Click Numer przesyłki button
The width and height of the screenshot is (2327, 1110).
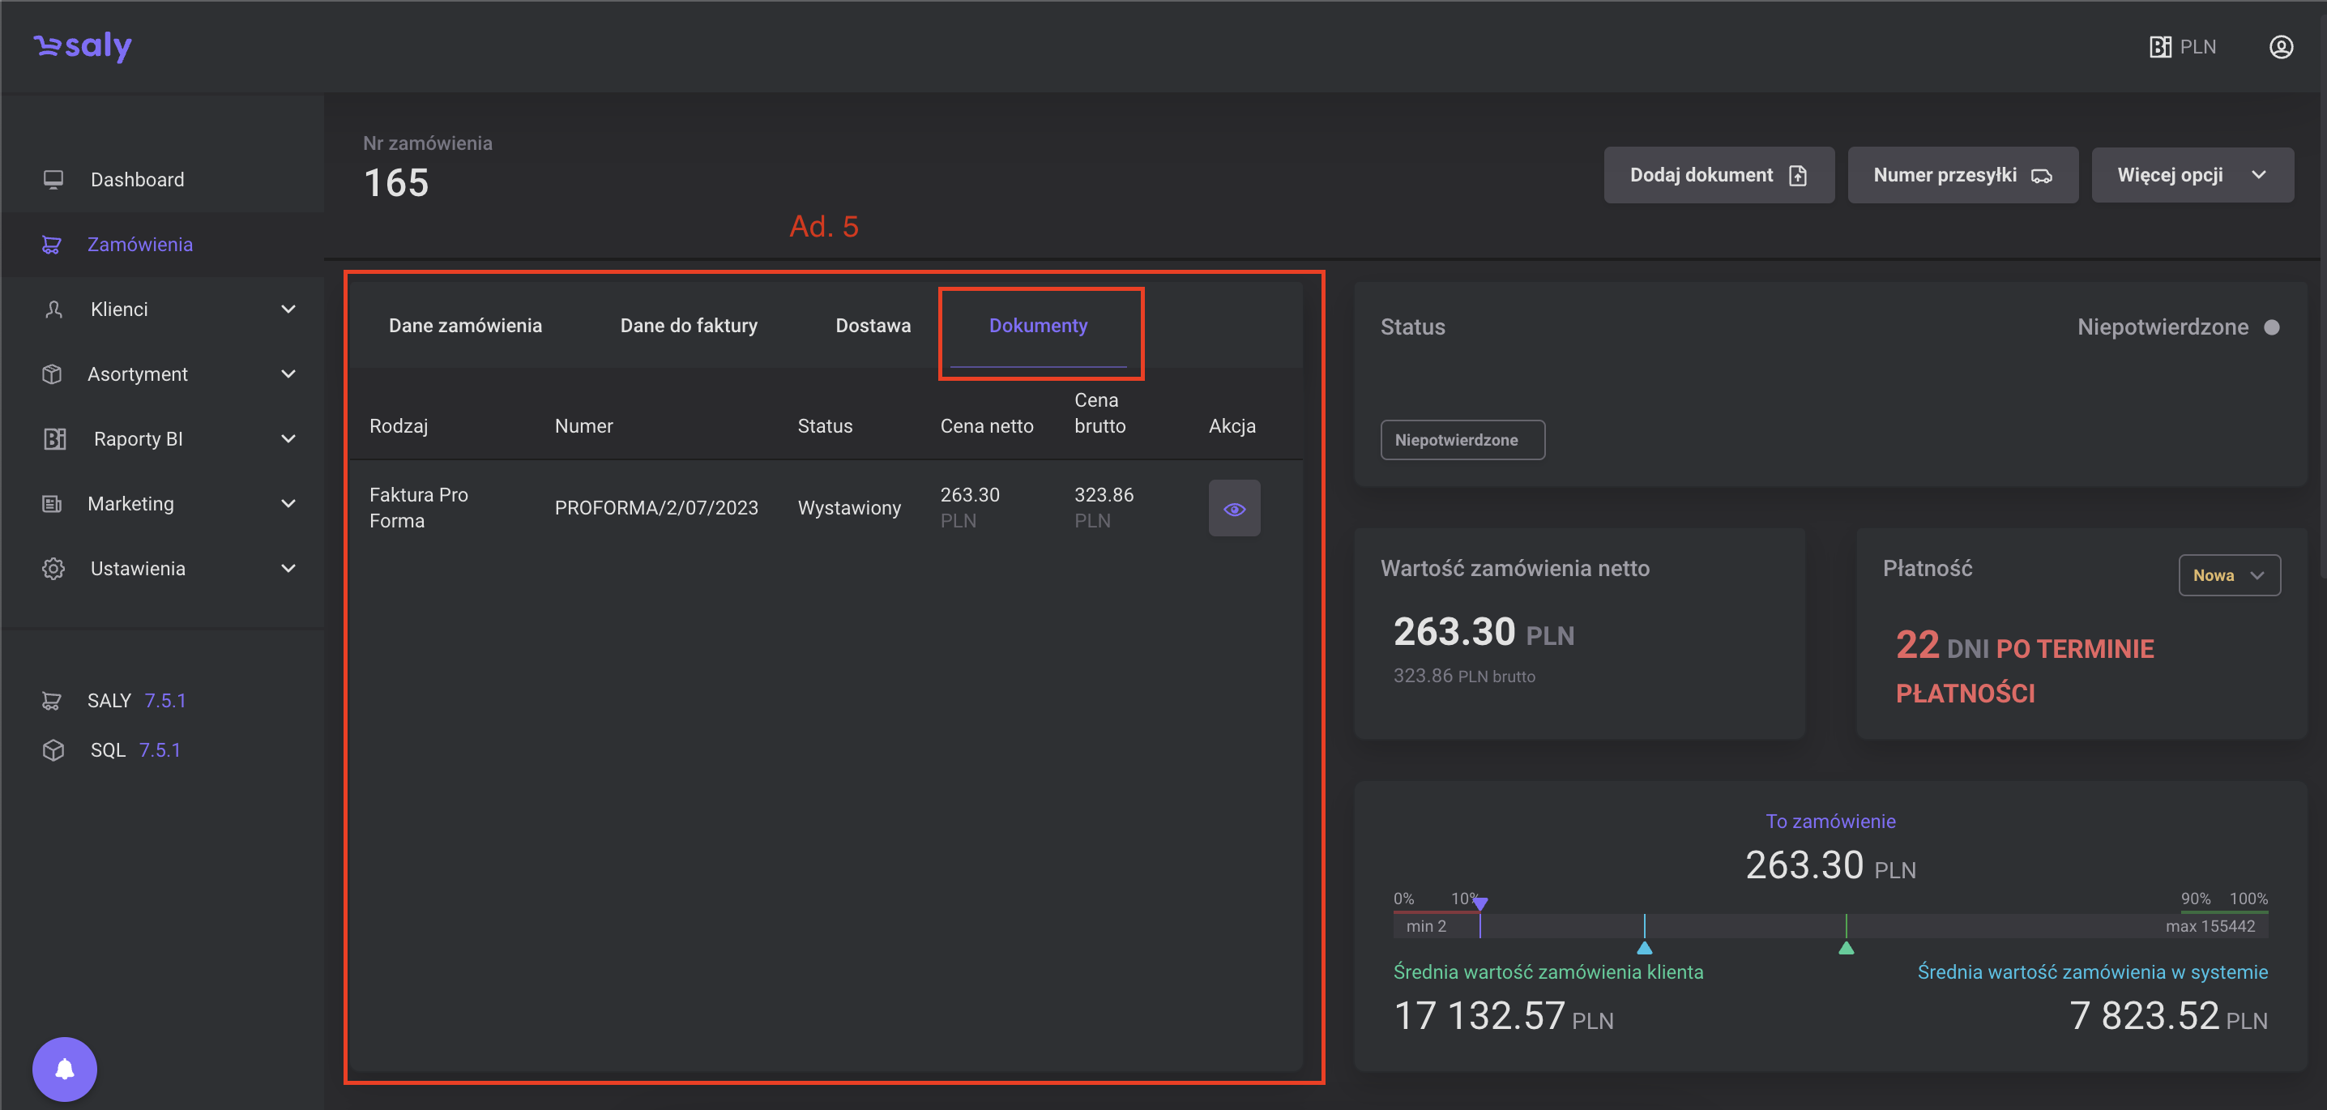pos(1962,175)
